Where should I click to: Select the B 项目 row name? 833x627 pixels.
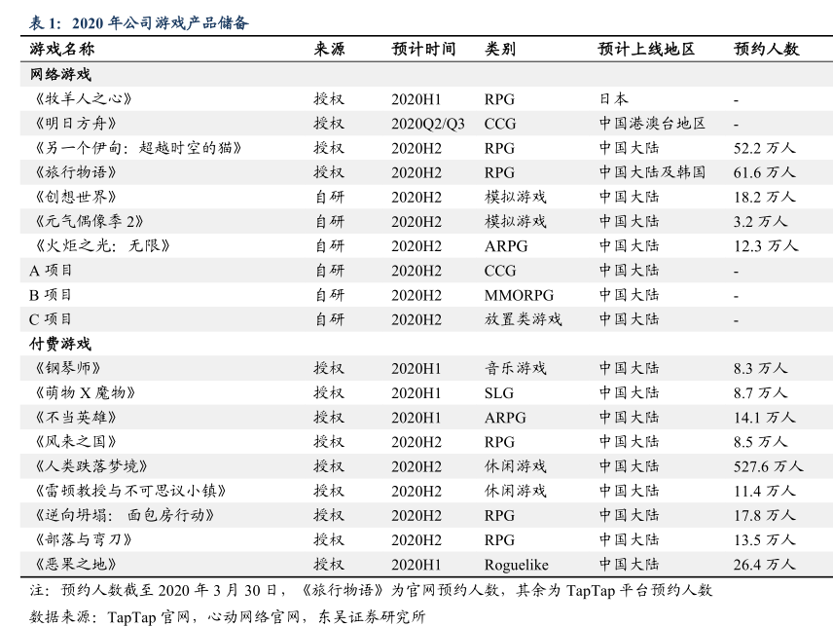click(x=51, y=295)
